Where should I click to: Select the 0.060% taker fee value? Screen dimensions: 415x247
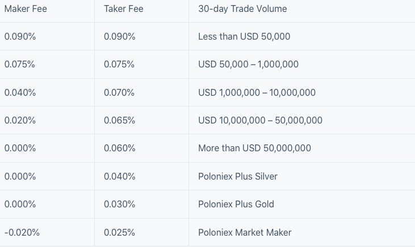[119, 148]
